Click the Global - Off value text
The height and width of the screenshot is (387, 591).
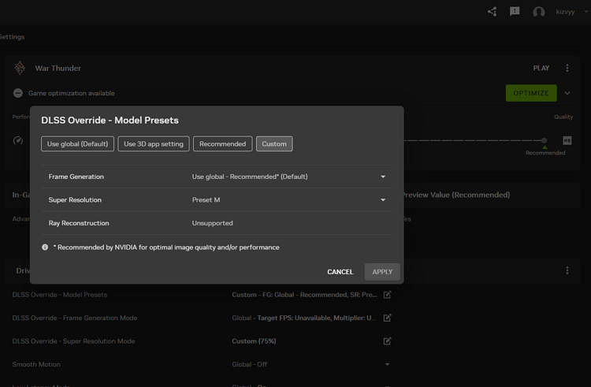pos(250,364)
